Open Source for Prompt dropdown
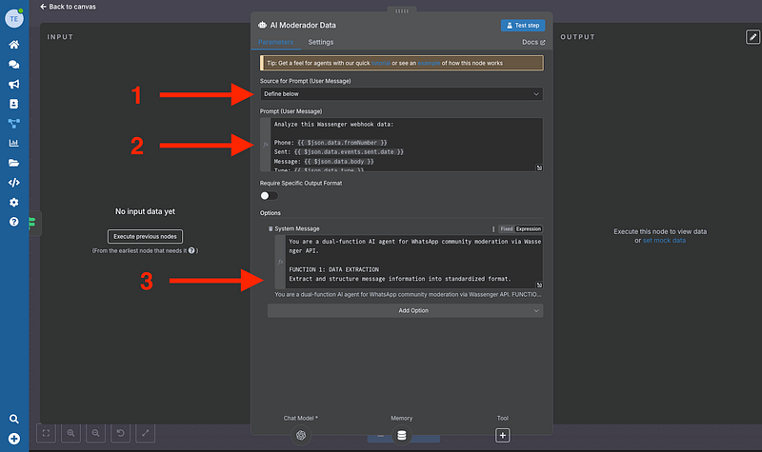 [x=401, y=94]
